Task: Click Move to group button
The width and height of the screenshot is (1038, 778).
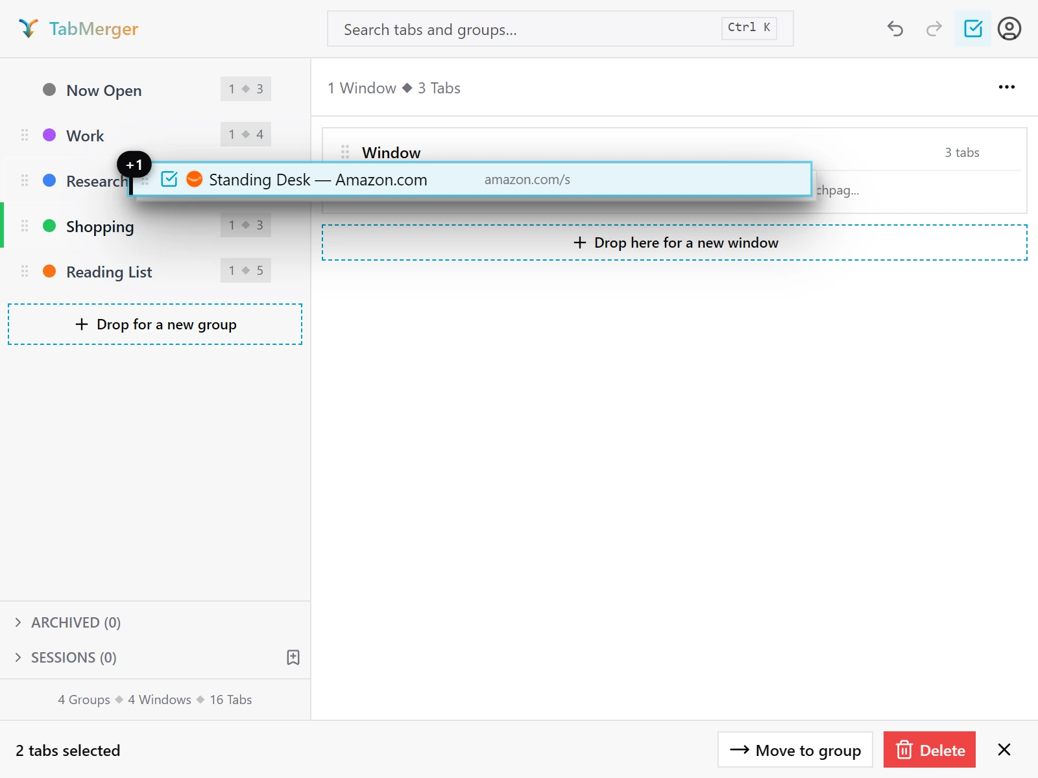Action: tap(795, 749)
